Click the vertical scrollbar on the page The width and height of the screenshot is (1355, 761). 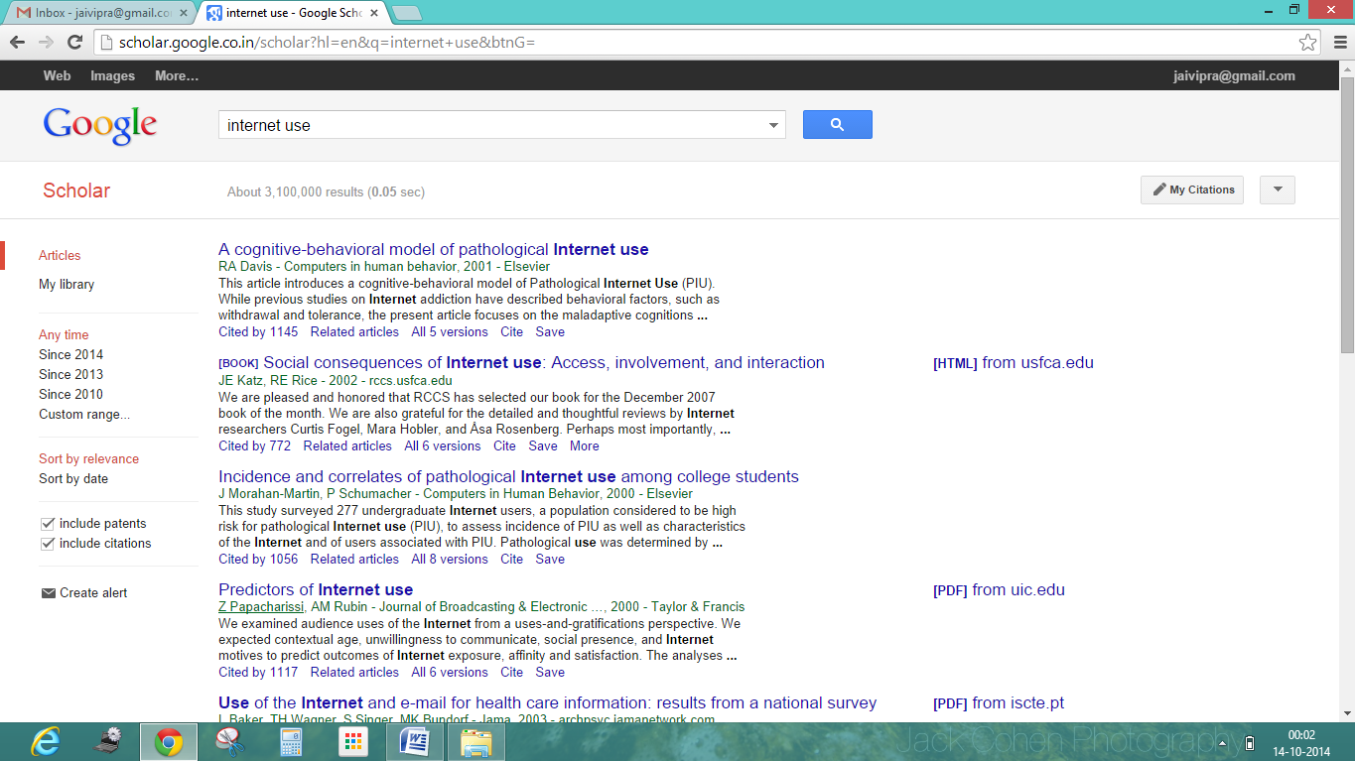(1346, 387)
